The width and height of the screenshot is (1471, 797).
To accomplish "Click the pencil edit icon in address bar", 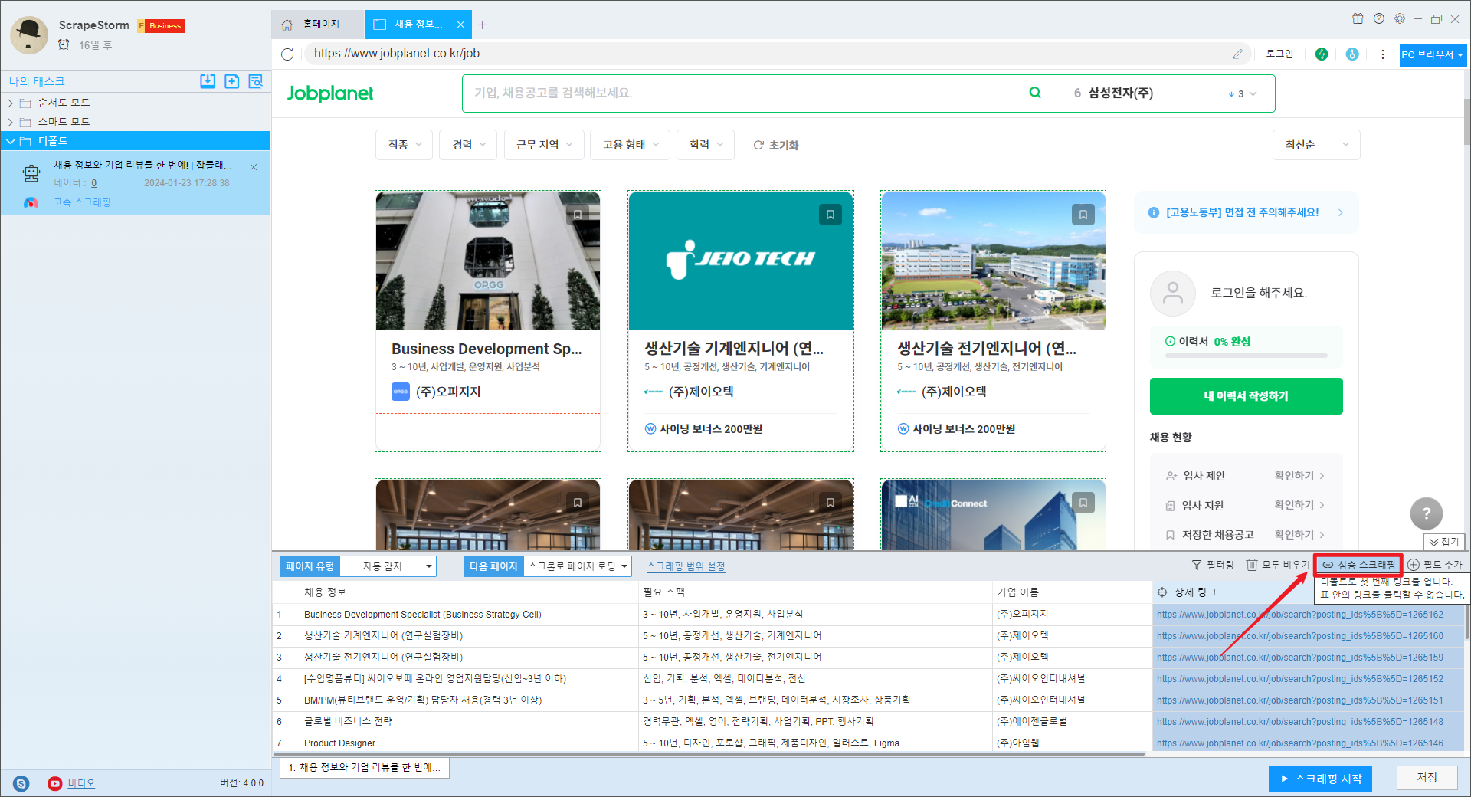I will click(x=1237, y=54).
